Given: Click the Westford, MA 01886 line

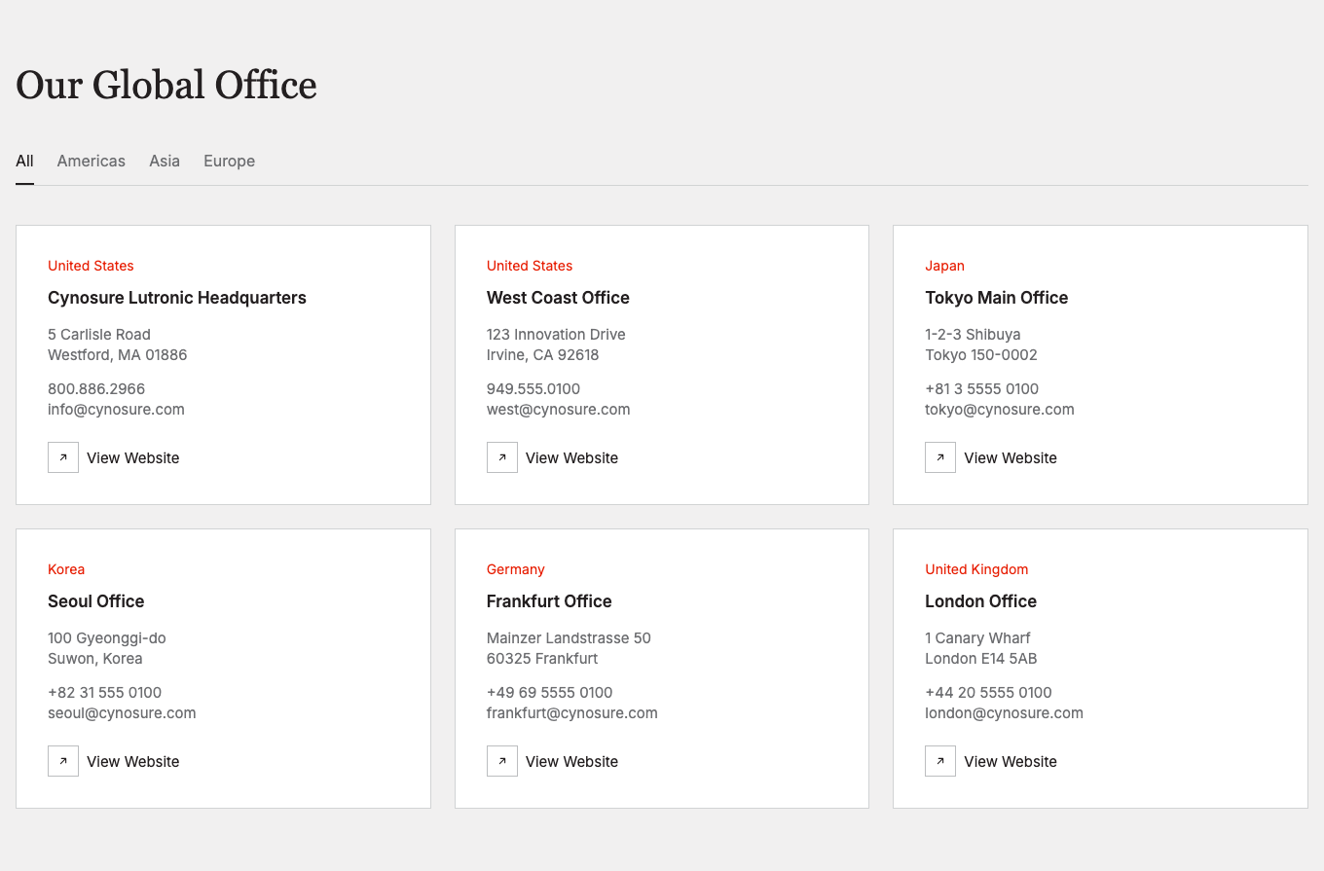Looking at the screenshot, I should tap(118, 355).
